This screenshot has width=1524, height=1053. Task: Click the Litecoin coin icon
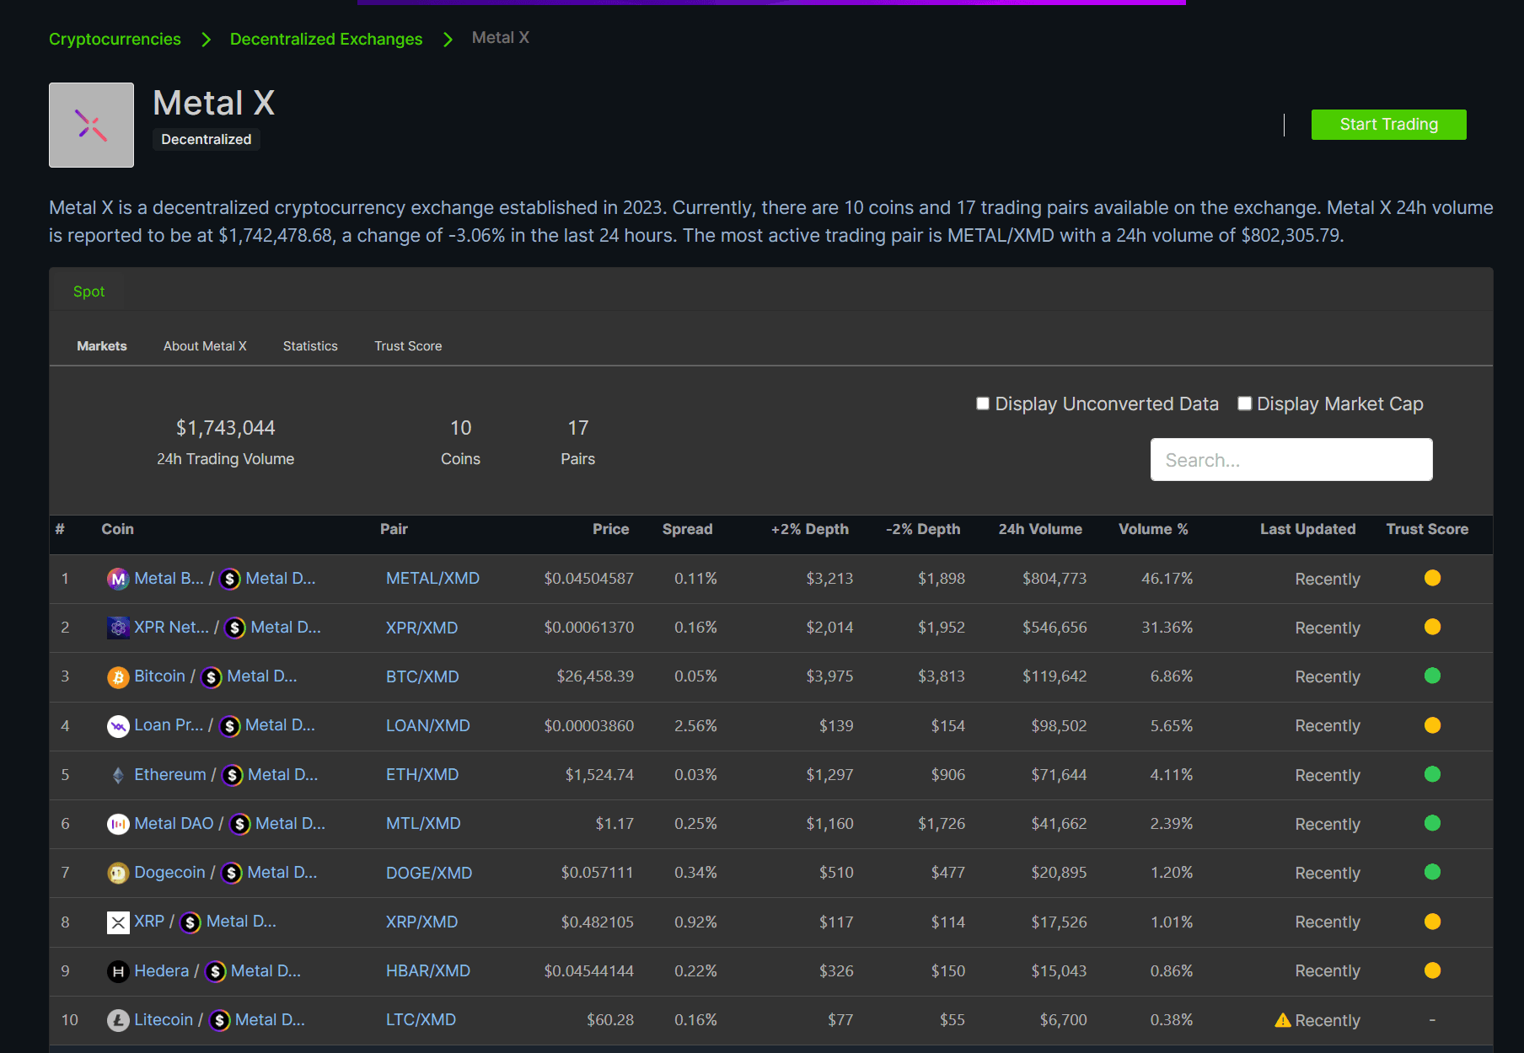click(118, 1020)
